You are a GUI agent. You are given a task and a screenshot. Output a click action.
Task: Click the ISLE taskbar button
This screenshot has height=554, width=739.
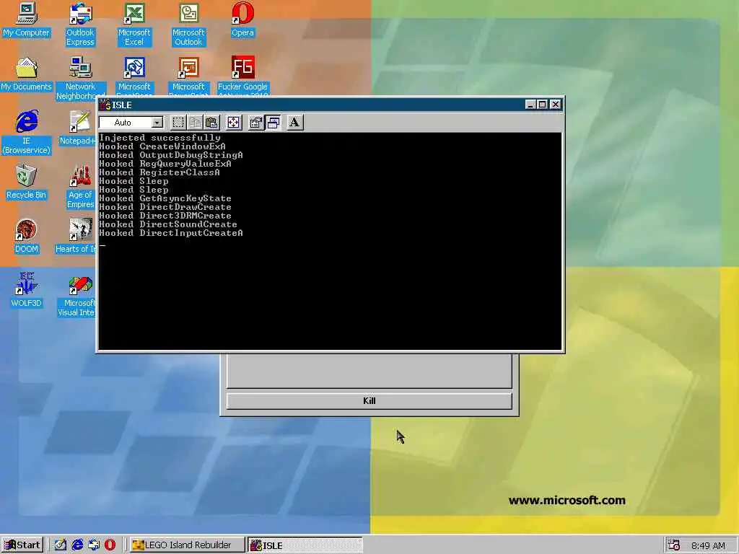(x=305, y=545)
